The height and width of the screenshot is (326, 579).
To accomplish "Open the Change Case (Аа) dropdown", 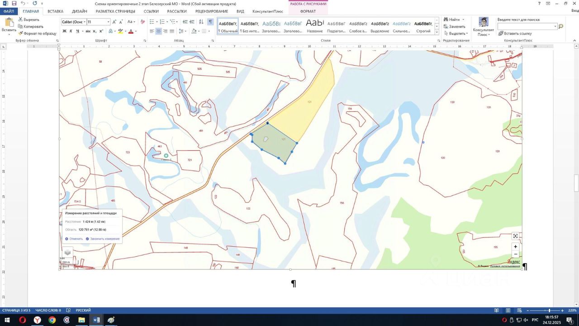I will click(x=131, y=22).
